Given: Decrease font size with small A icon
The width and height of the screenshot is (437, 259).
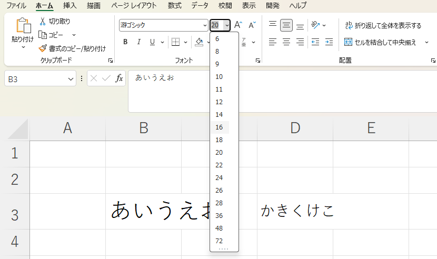Looking at the screenshot, I should [x=252, y=25].
